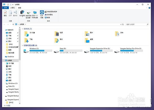Open 系统属性 system properties
The width and height of the screenshot is (154, 110).
point(49,15)
